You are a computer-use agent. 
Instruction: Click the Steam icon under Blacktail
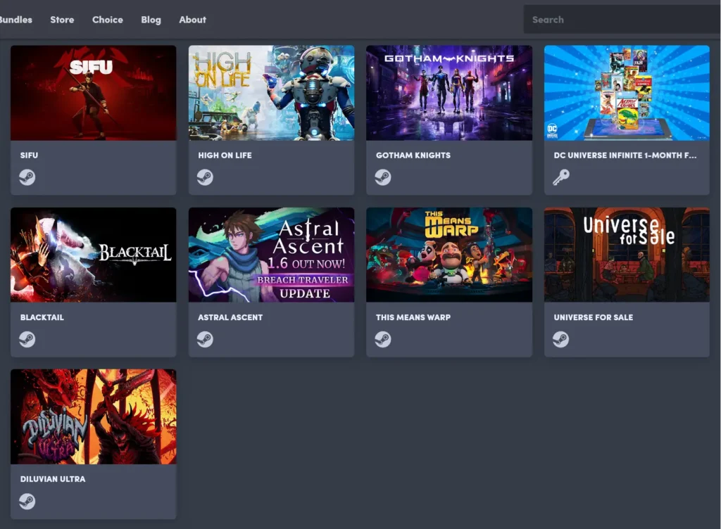27,339
